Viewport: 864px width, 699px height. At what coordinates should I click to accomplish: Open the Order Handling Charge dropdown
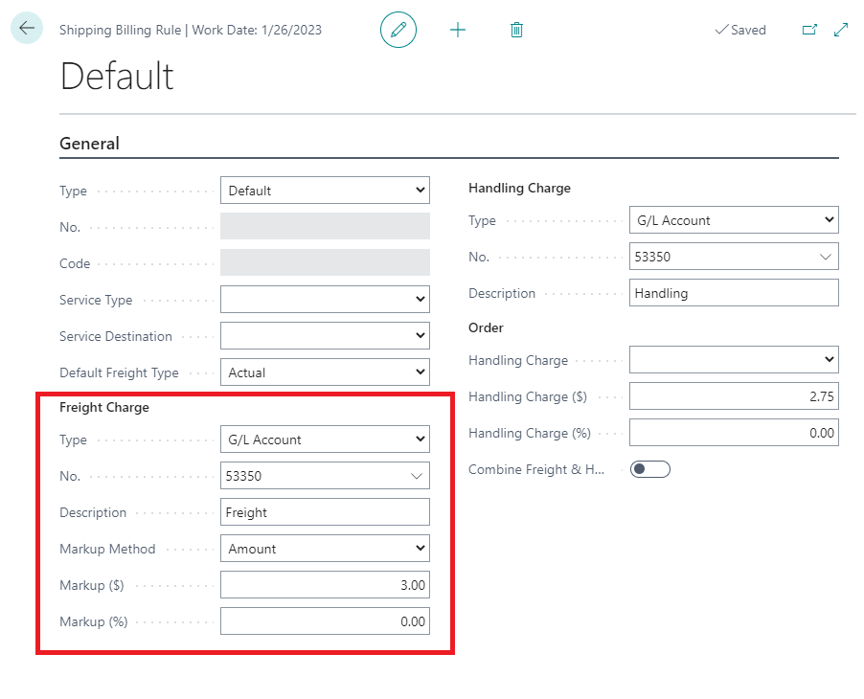point(734,360)
